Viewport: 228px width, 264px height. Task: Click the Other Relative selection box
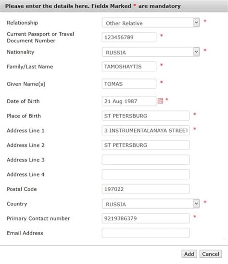(x=151, y=23)
